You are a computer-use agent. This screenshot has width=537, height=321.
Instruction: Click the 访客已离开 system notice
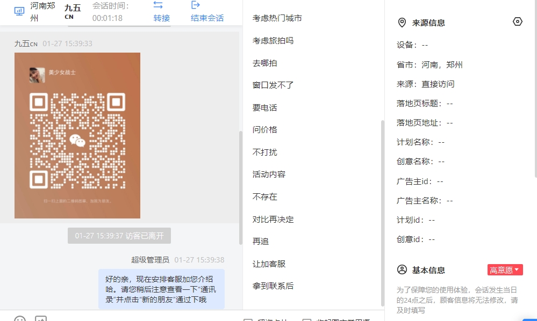pyautogui.click(x=119, y=236)
